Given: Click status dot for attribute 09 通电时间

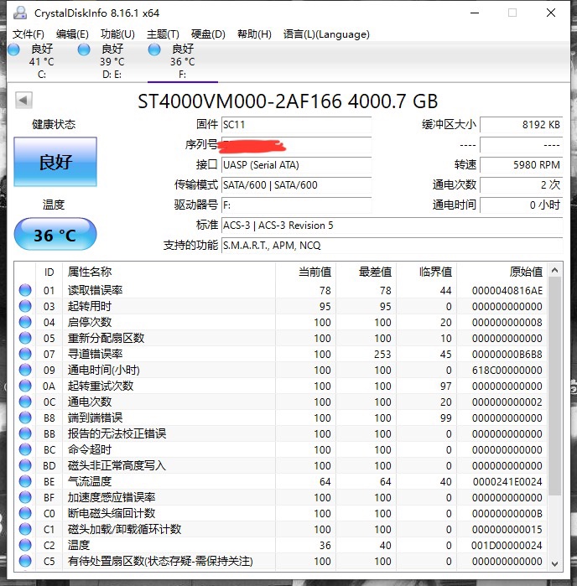Looking at the screenshot, I should [25, 370].
